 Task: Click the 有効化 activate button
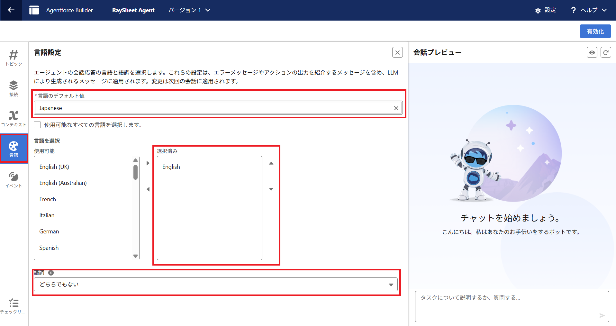[595, 32]
